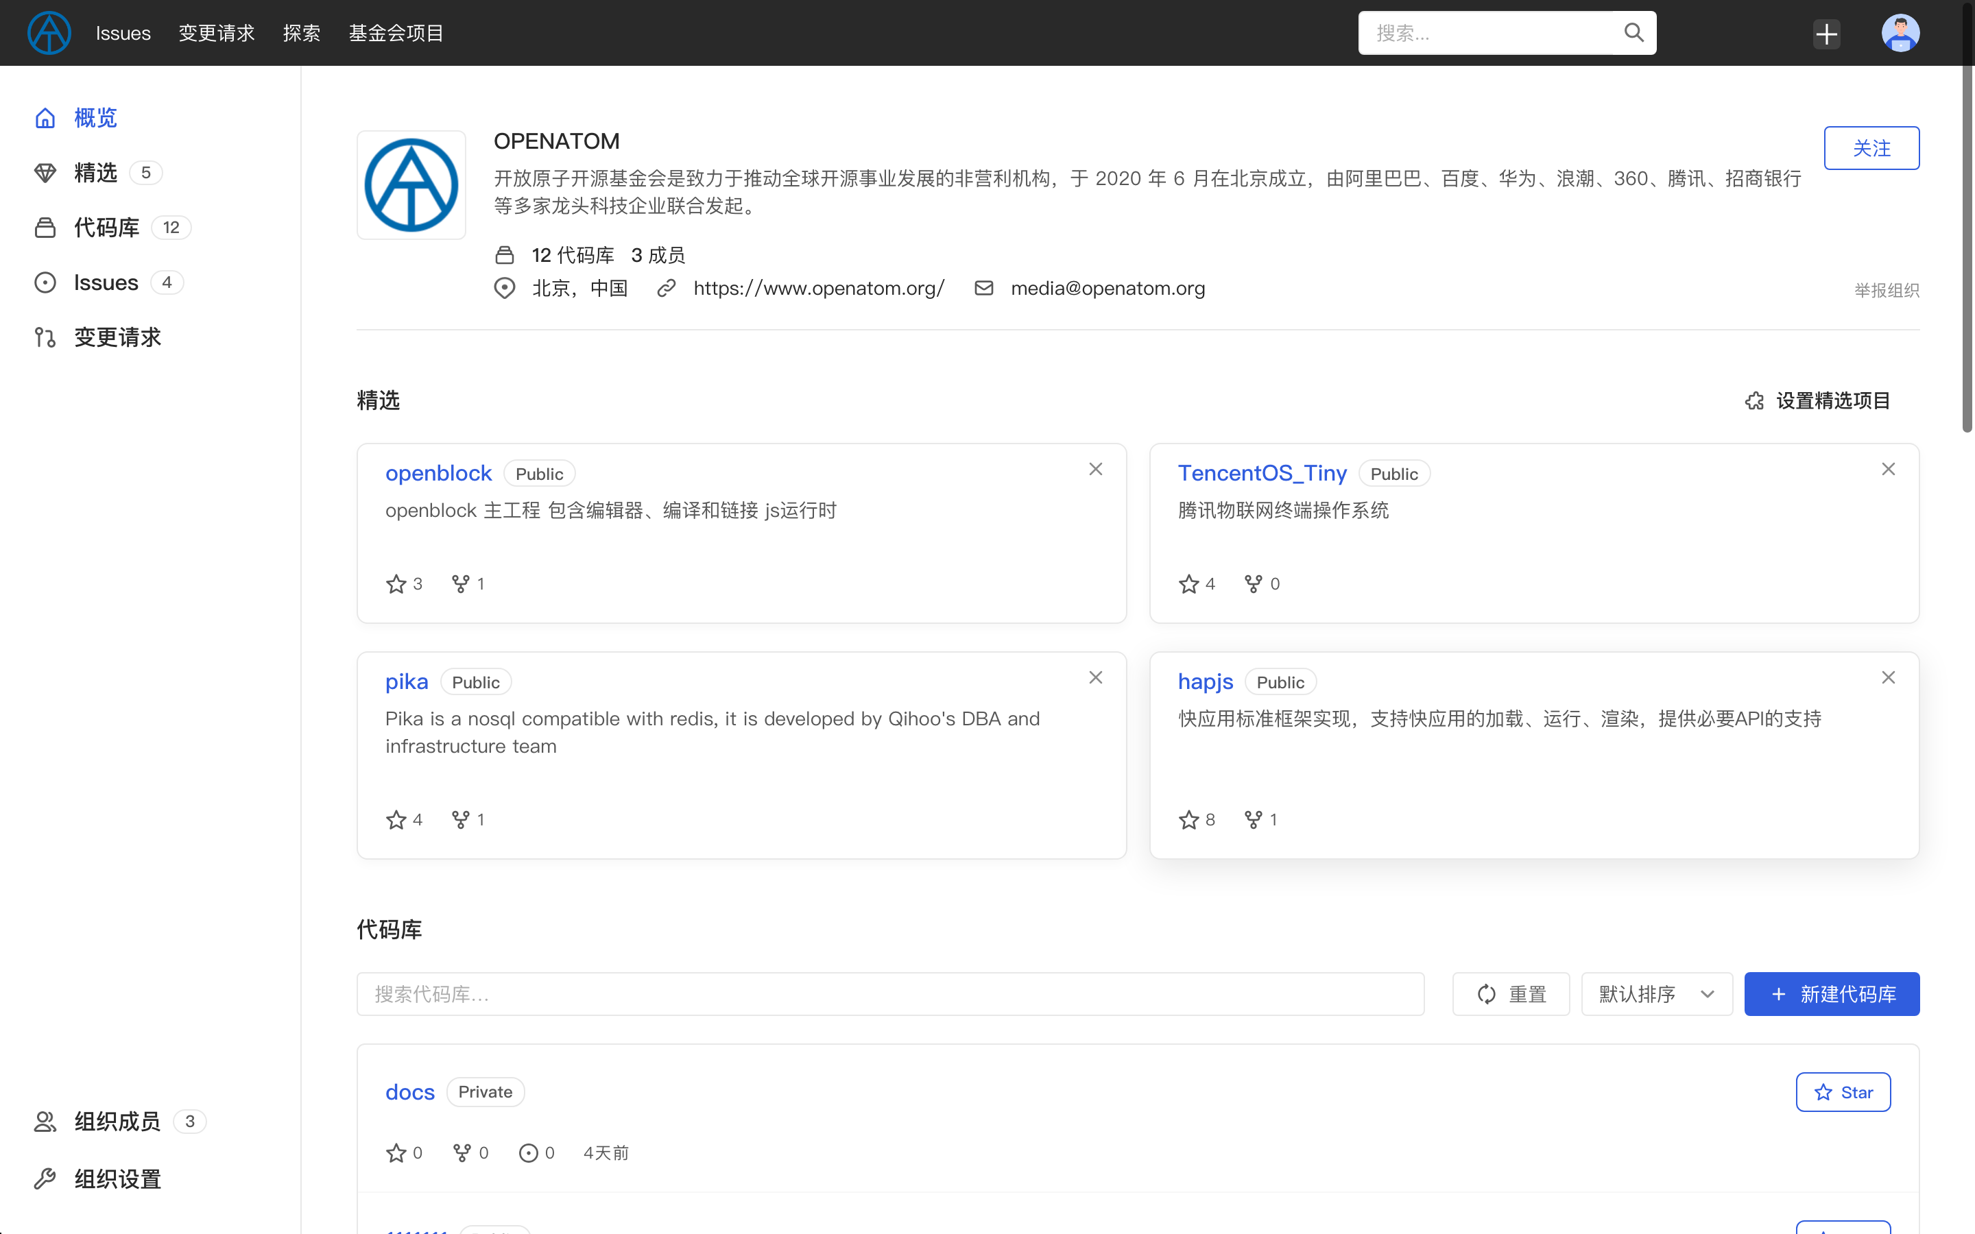Click the star icon on TencentOS_Tiny card
The image size is (1975, 1234).
1188,583
